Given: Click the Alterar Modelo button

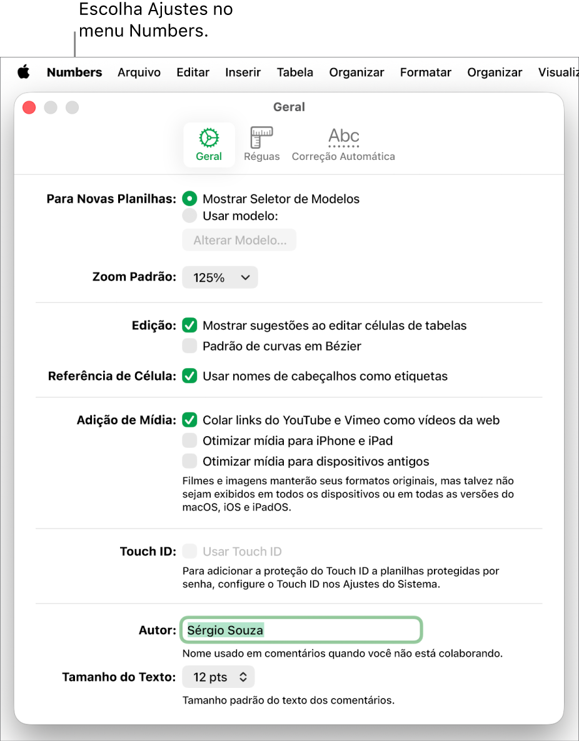Looking at the screenshot, I should pos(239,239).
